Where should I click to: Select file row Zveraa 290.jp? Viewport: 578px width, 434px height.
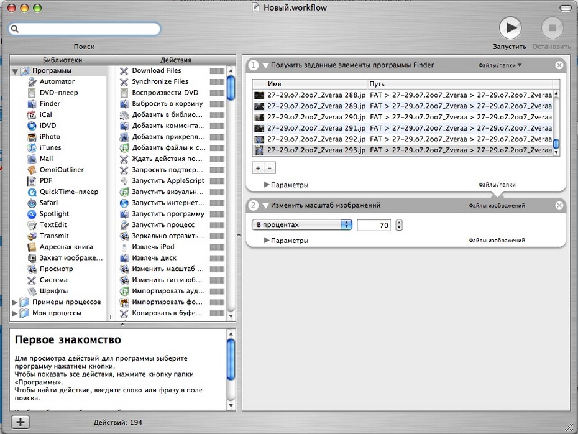403,118
